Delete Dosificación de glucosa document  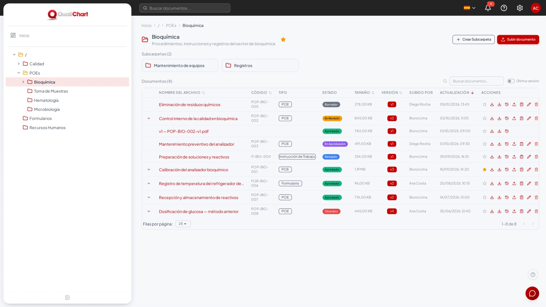pos(536,211)
